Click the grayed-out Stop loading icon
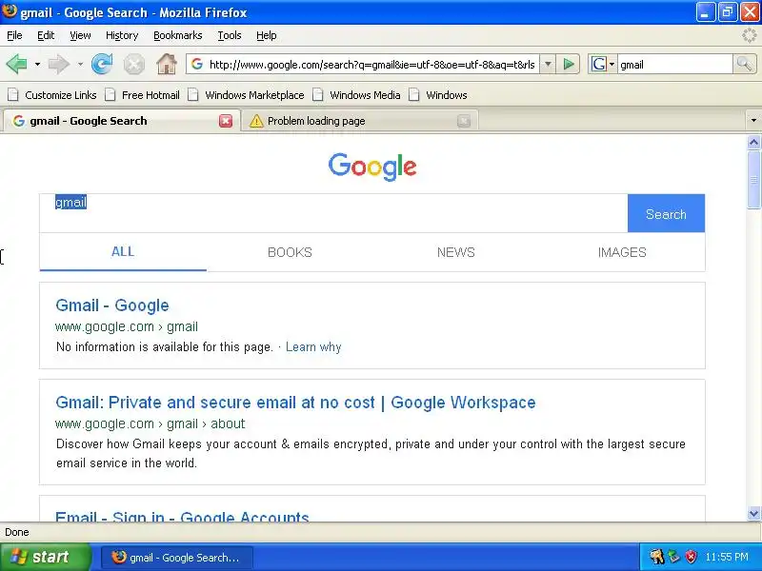This screenshot has width=762, height=571. coord(133,65)
